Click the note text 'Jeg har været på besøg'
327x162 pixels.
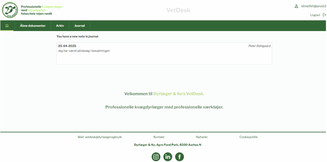coord(84,51)
